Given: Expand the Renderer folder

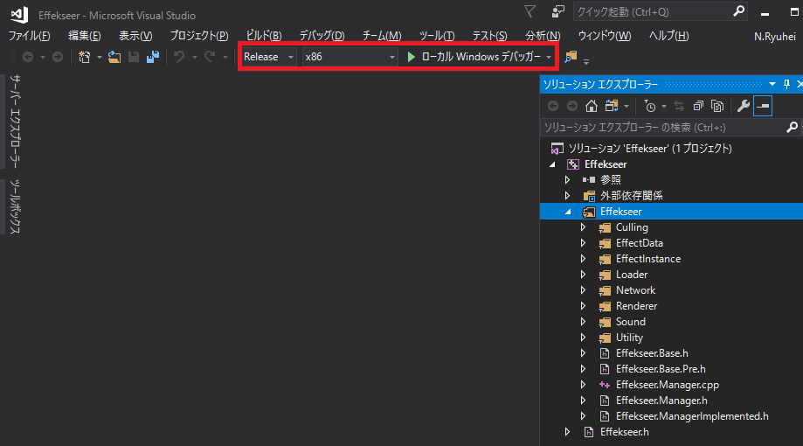Looking at the screenshot, I should click(x=583, y=306).
